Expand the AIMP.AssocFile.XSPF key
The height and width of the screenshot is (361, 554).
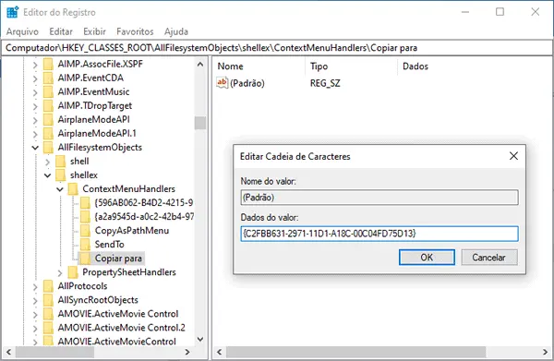[x=35, y=65]
